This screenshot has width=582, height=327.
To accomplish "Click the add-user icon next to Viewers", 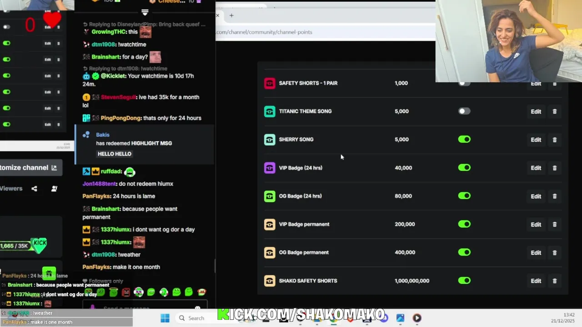I will pyautogui.click(x=54, y=188).
